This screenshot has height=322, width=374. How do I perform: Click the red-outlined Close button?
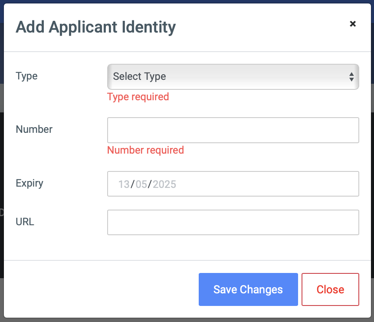click(330, 289)
